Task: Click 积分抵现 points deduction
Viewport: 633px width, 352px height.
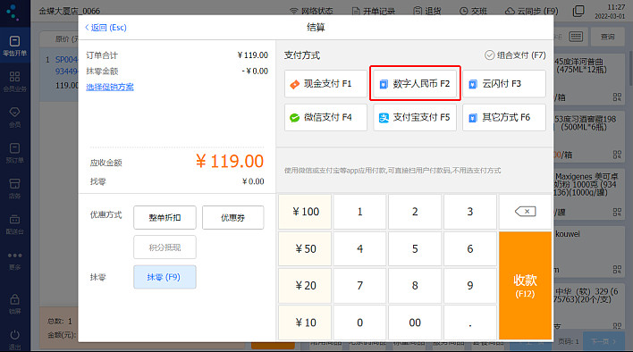Action: (x=165, y=247)
